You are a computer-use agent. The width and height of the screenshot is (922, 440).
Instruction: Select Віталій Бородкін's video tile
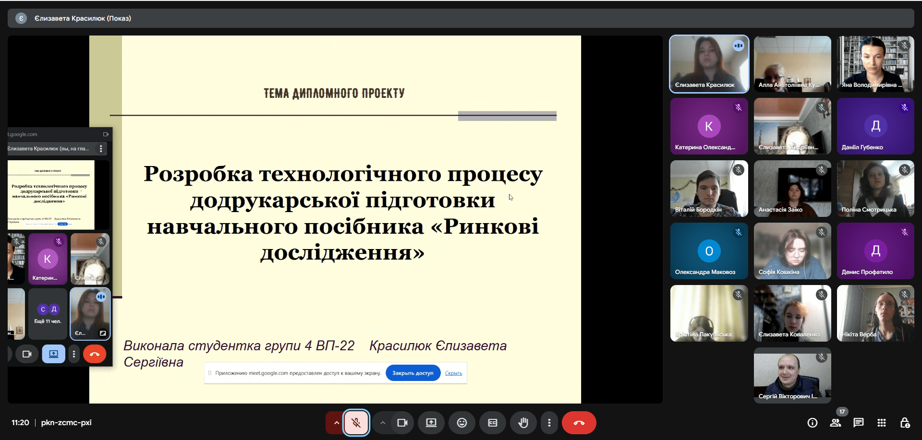point(709,189)
